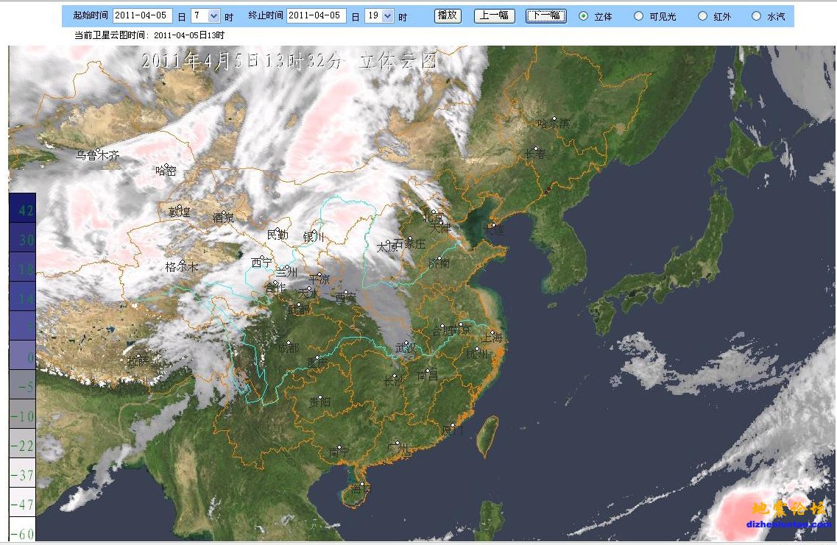Select the 红外 radio button

pyautogui.click(x=702, y=16)
